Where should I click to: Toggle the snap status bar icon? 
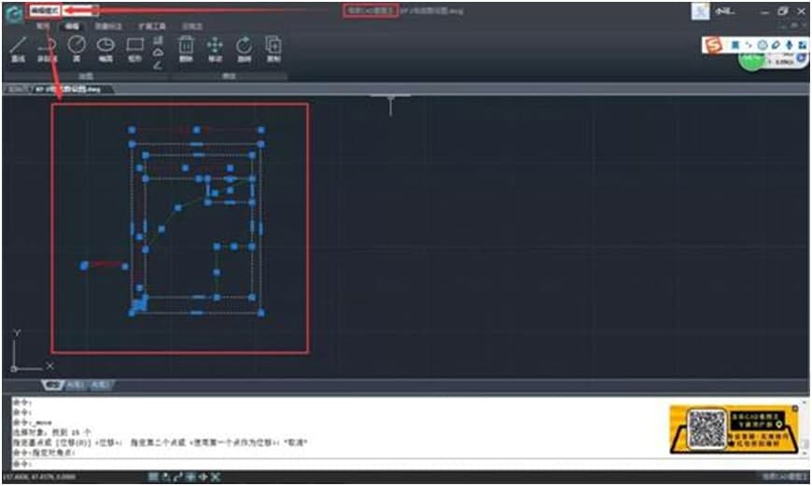pos(166,476)
